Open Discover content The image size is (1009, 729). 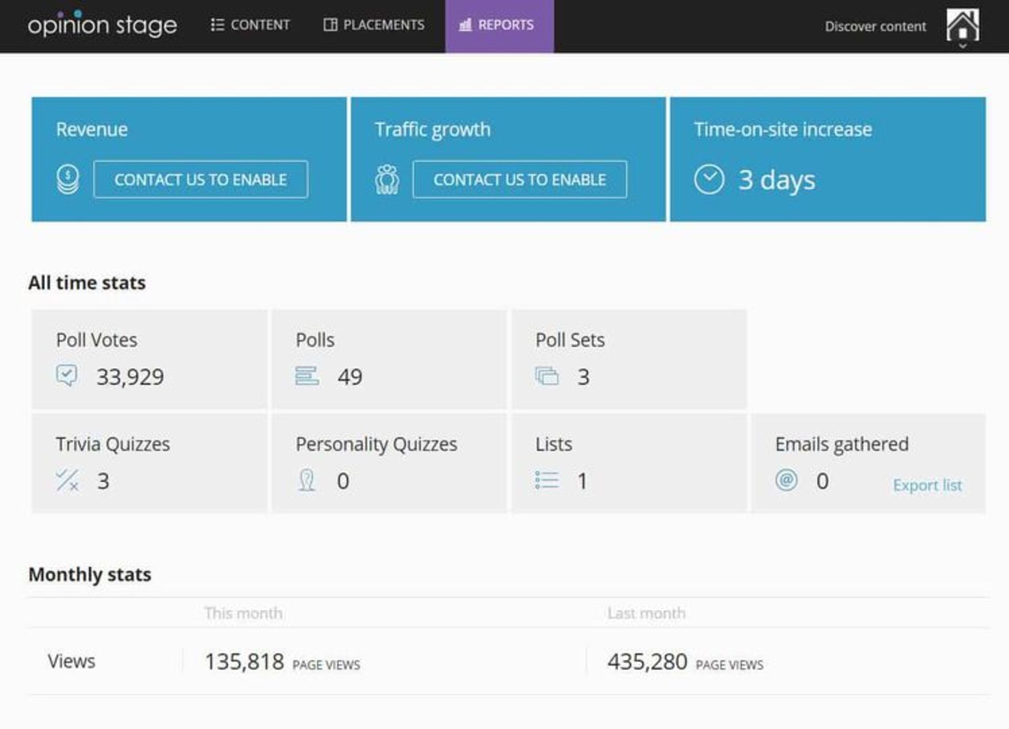pyautogui.click(x=875, y=26)
